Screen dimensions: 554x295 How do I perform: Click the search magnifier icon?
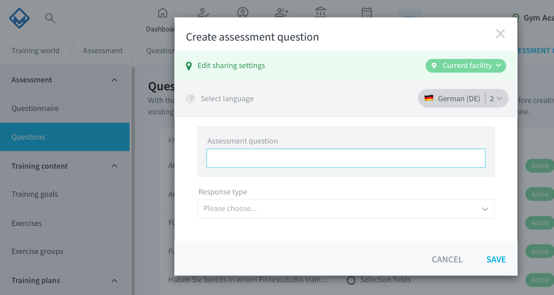coord(50,18)
